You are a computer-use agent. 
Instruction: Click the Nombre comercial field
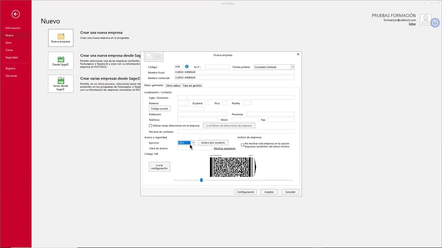click(234, 78)
